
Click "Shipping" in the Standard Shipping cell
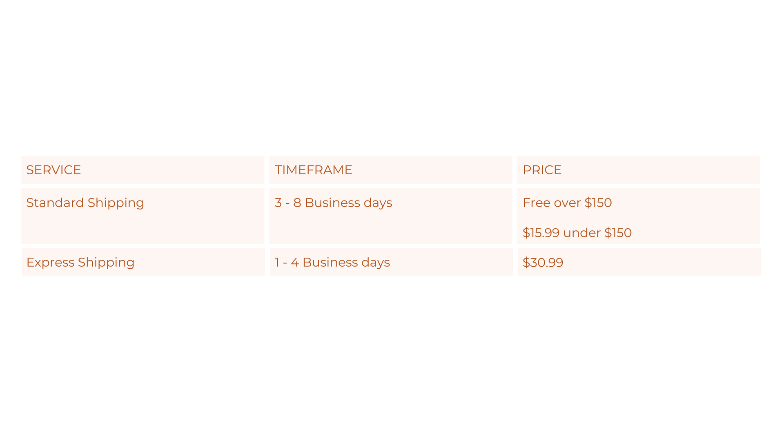click(x=116, y=203)
